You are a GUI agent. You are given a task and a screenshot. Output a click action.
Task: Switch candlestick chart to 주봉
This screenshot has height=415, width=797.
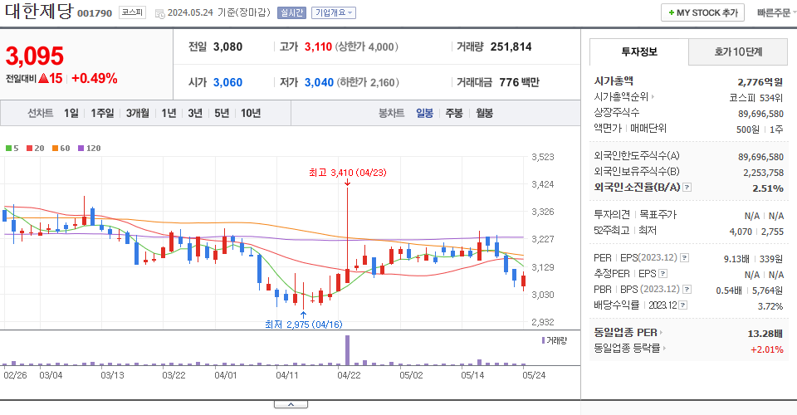tap(454, 113)
